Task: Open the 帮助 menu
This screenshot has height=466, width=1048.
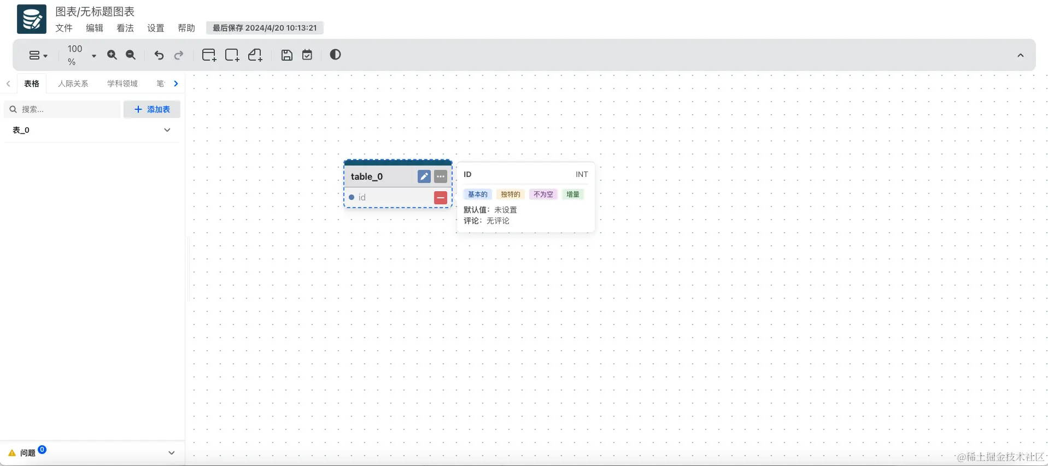Action: [x=186, y=28]
